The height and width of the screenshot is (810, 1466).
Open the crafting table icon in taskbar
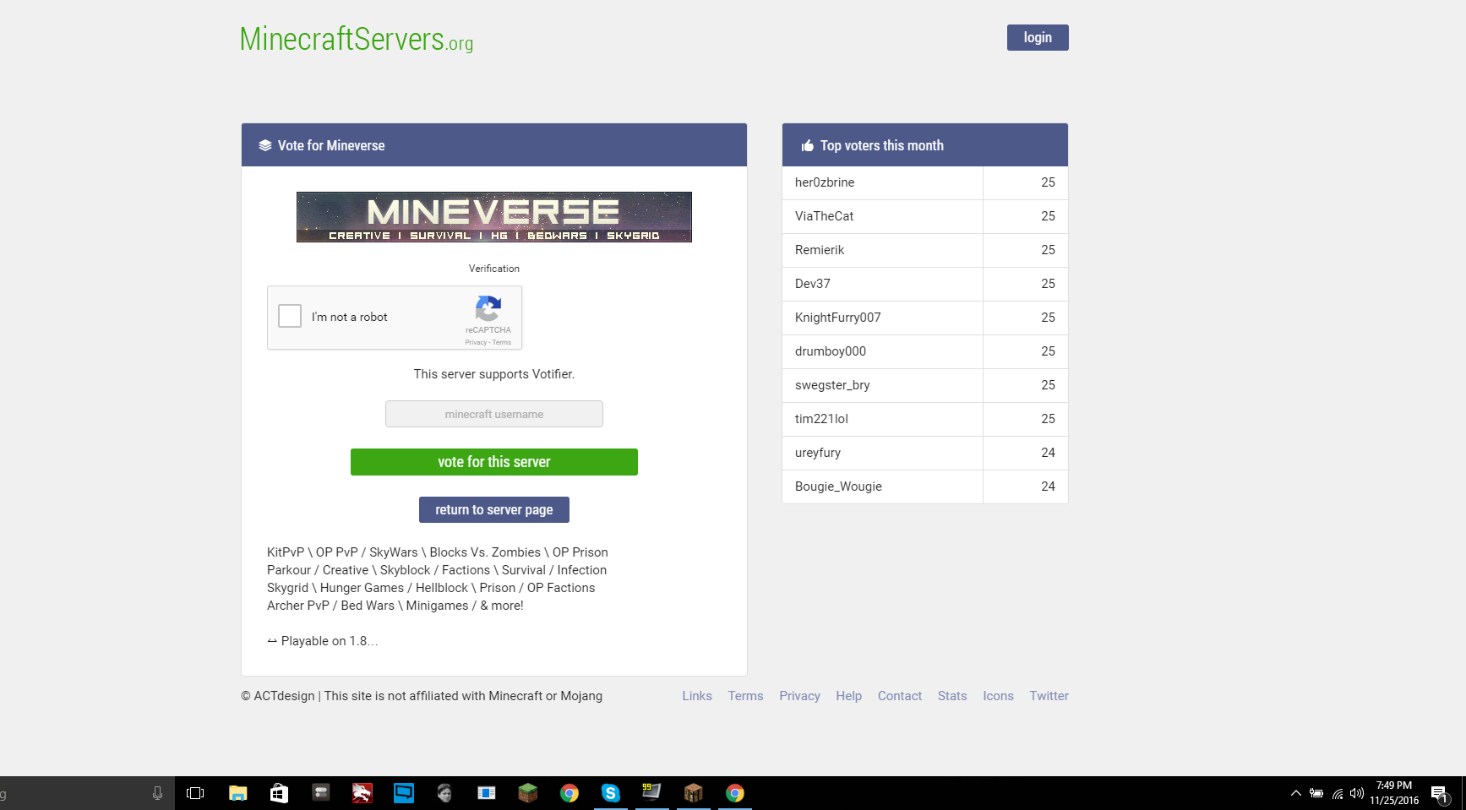click(694, 793)
